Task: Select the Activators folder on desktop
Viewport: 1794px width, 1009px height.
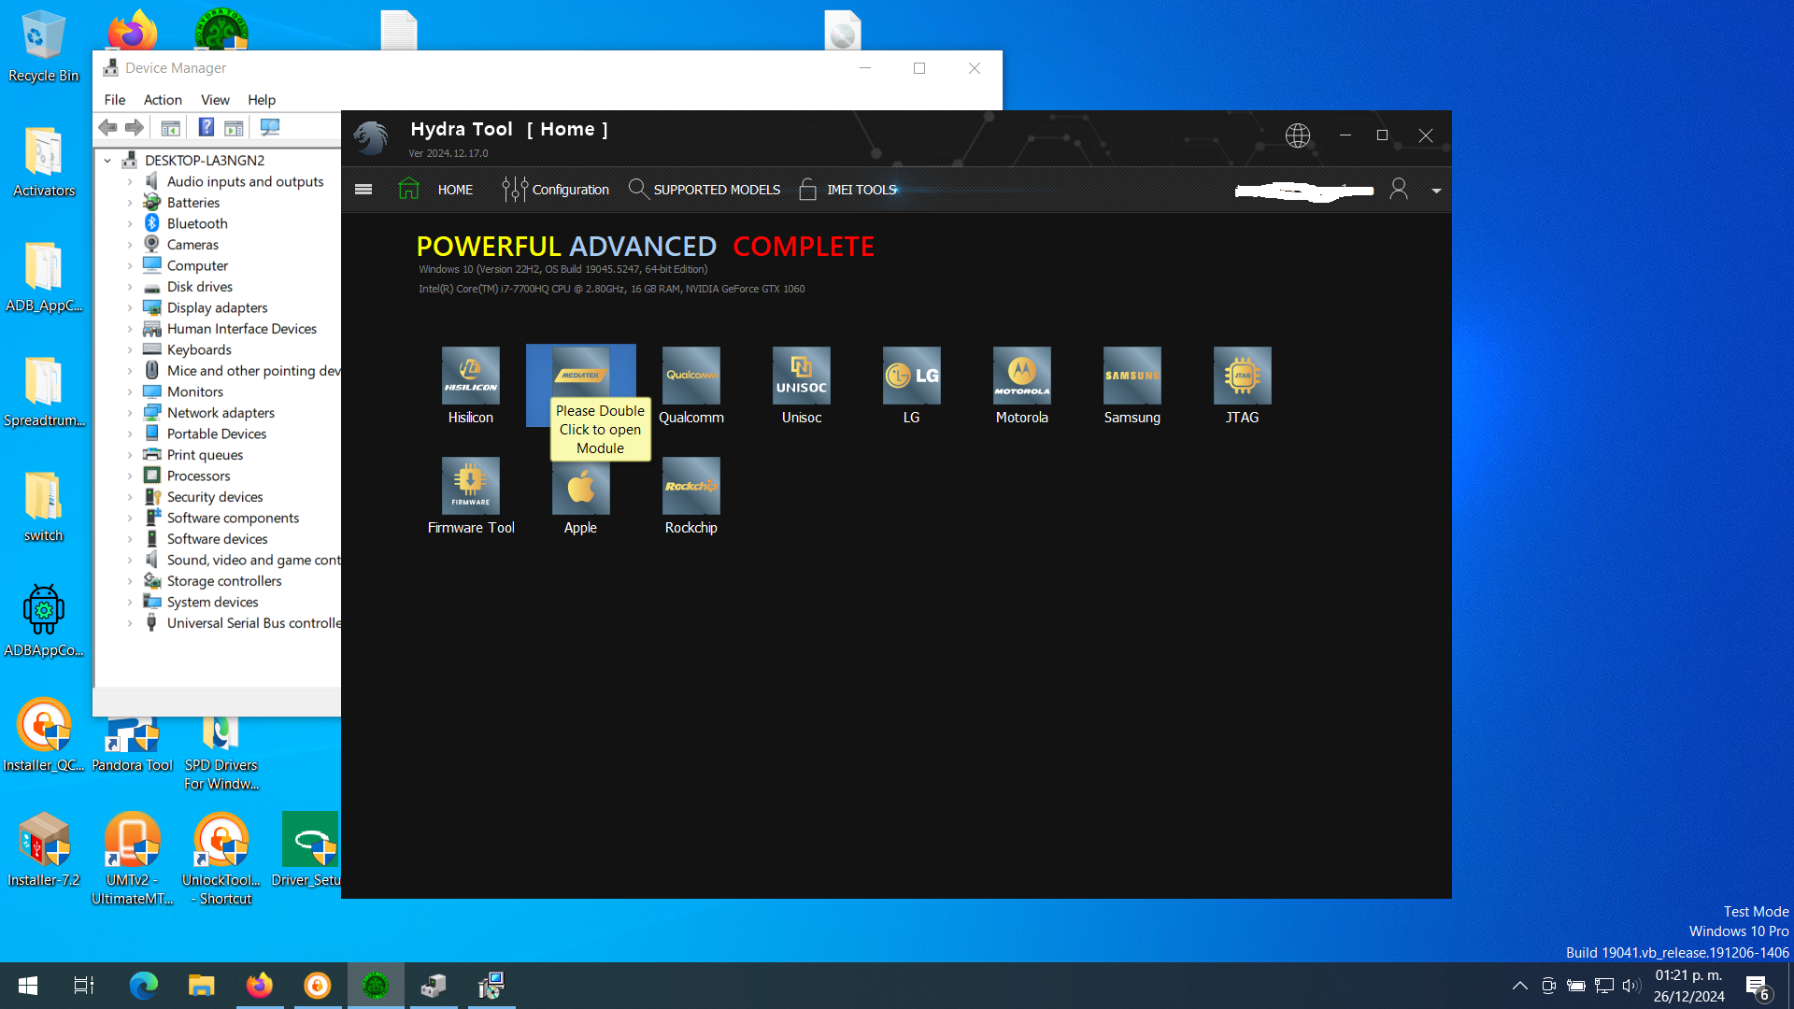Action: pyautogui.click(x=43, y=162)
